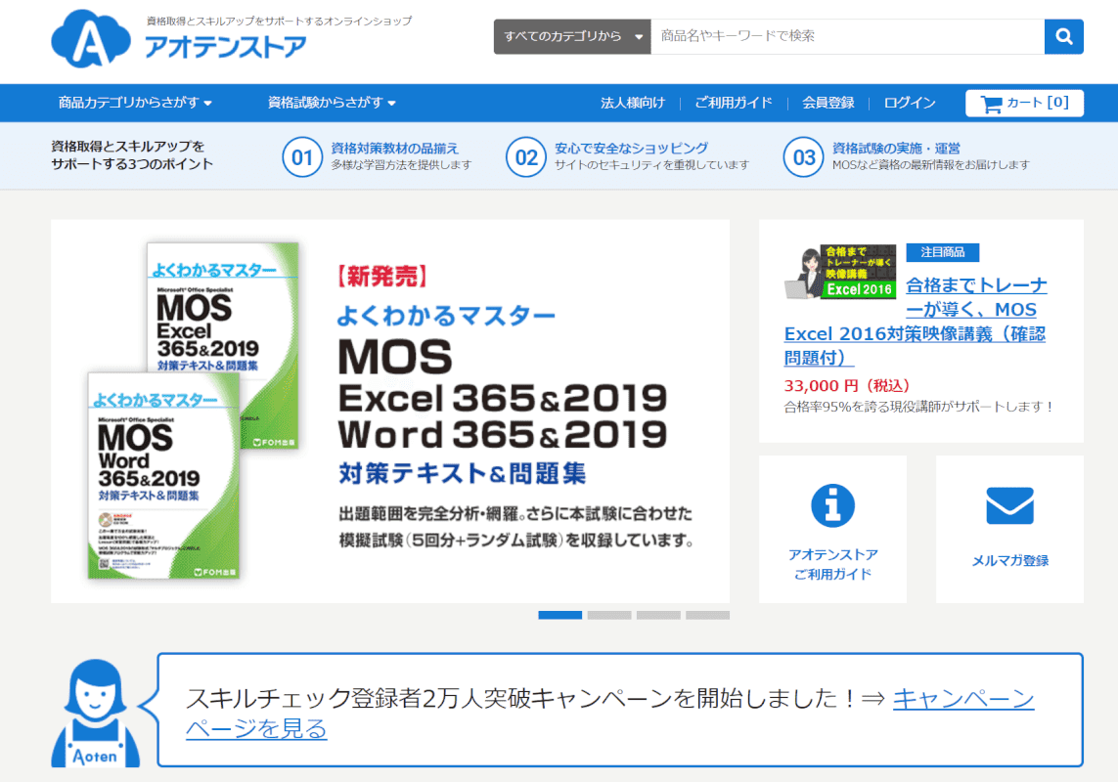Select the second carousel slide indicator
1118x782 pixels.
pos(609,615)
